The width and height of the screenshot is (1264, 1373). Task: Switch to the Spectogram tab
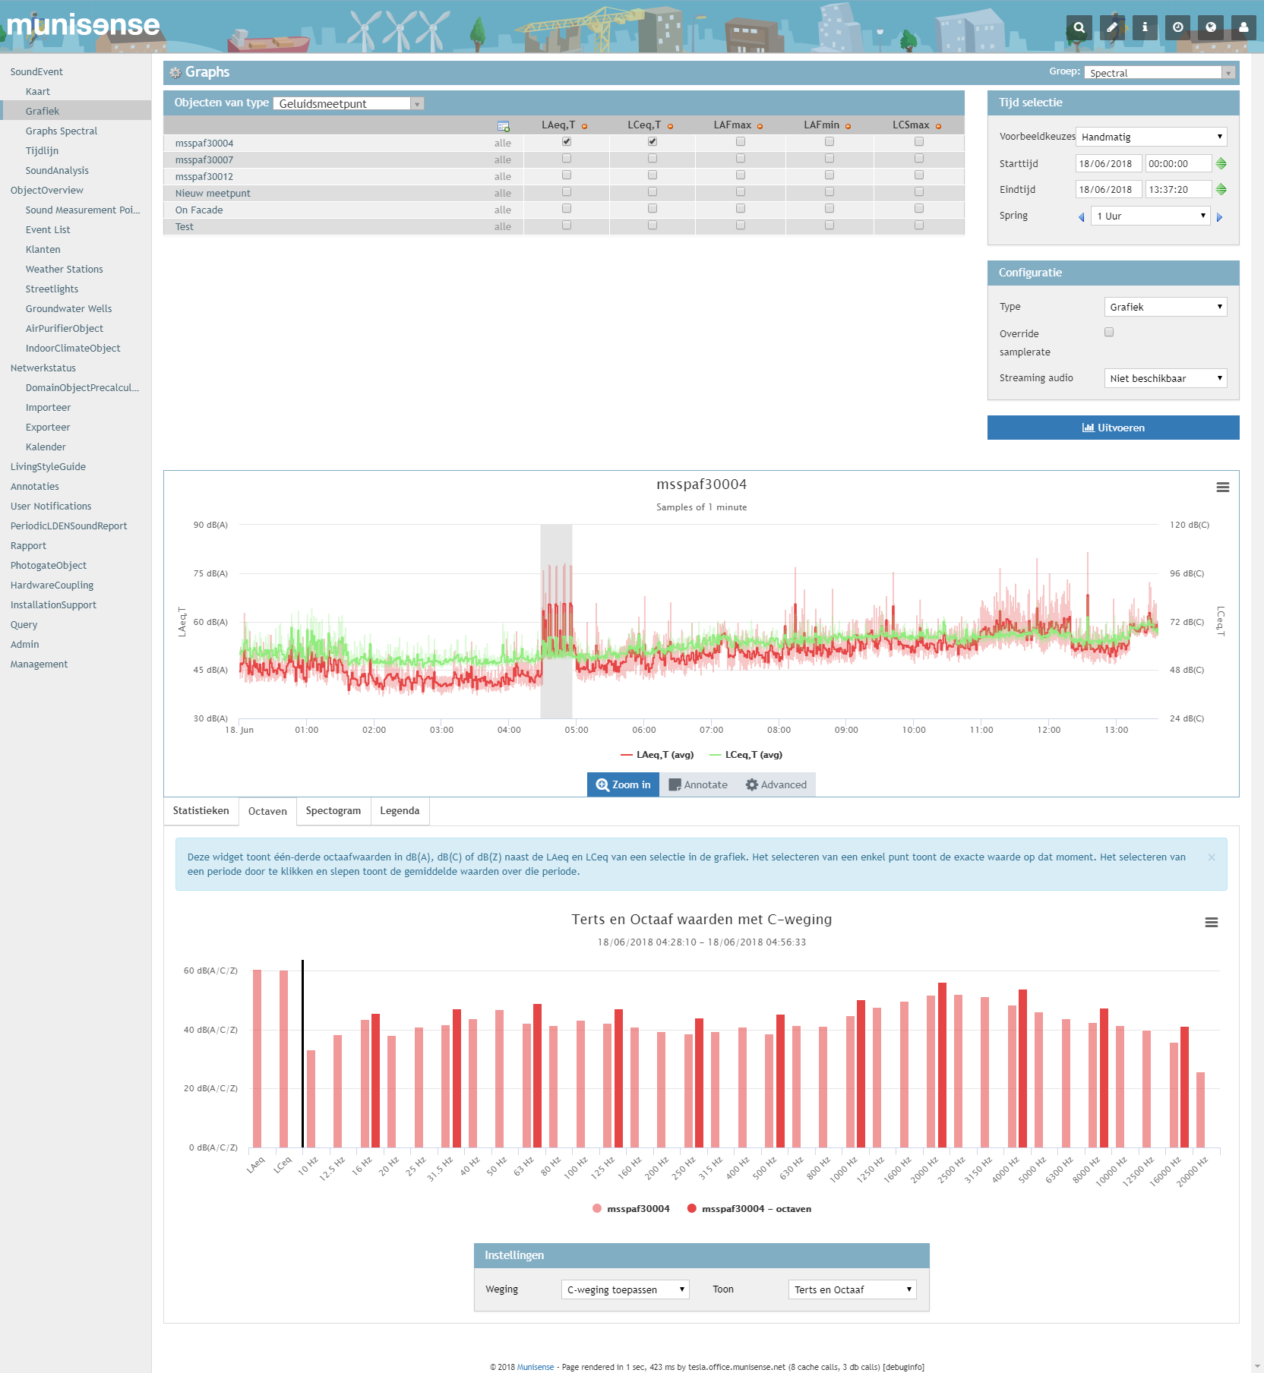333,811
